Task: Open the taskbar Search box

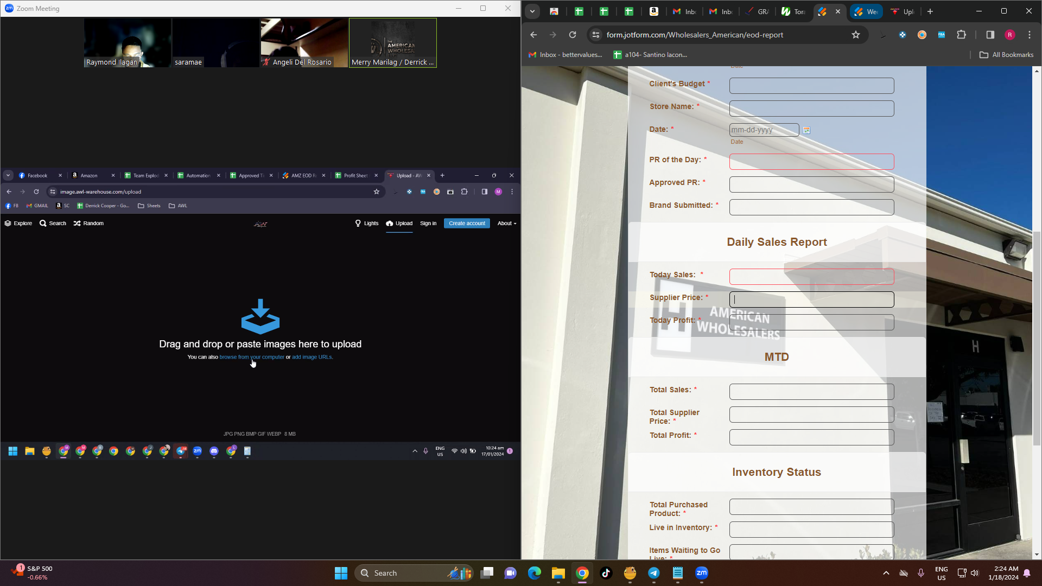Action: [414, 573]
